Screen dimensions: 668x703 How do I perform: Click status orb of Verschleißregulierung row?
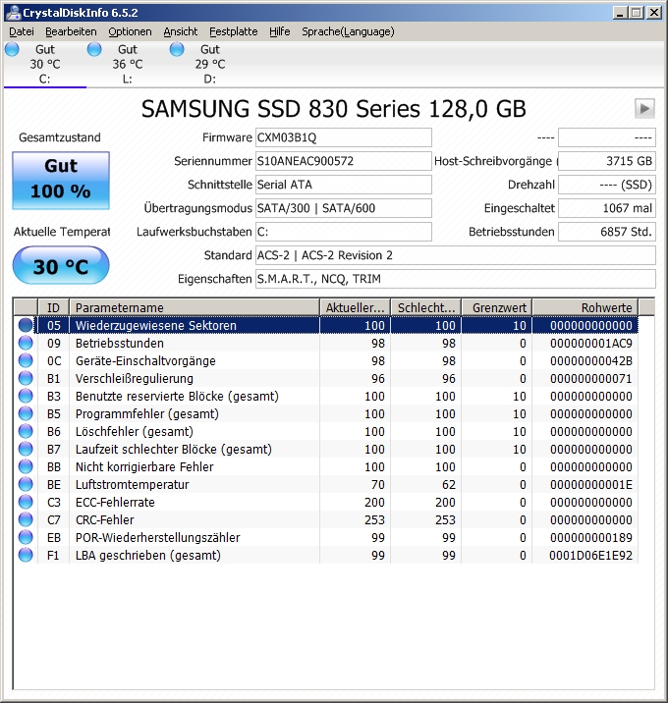point(26,378)
